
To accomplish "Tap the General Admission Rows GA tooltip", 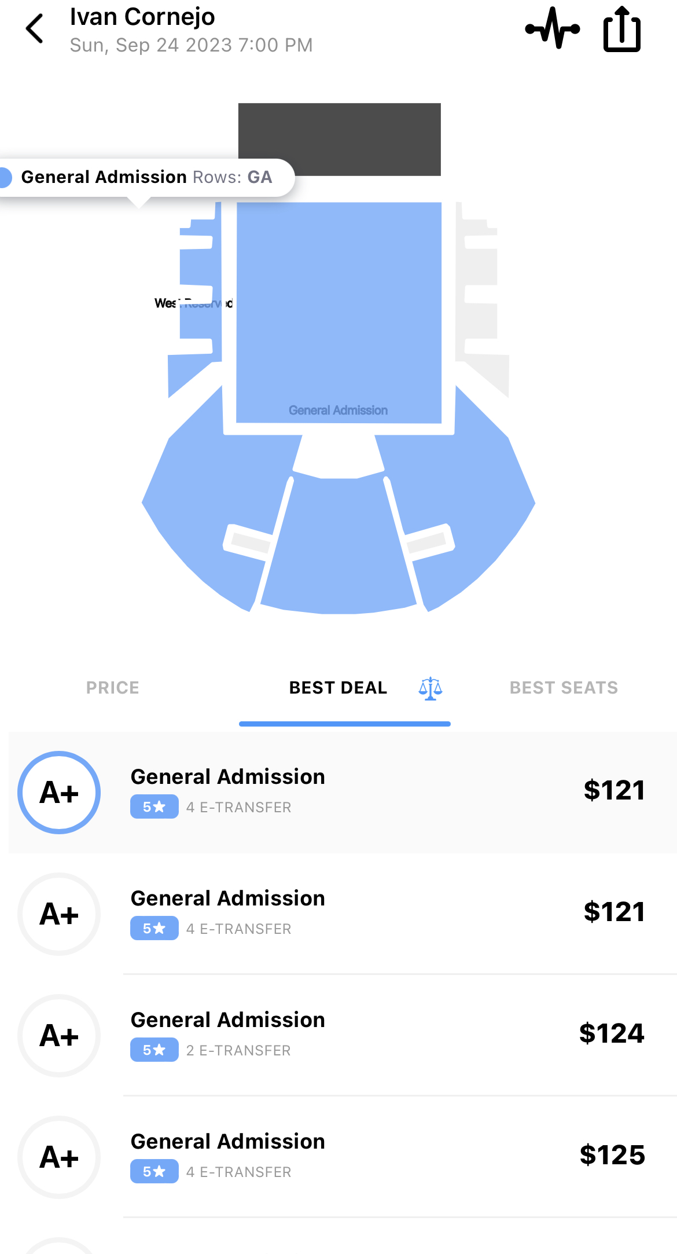I will point(146,177).
